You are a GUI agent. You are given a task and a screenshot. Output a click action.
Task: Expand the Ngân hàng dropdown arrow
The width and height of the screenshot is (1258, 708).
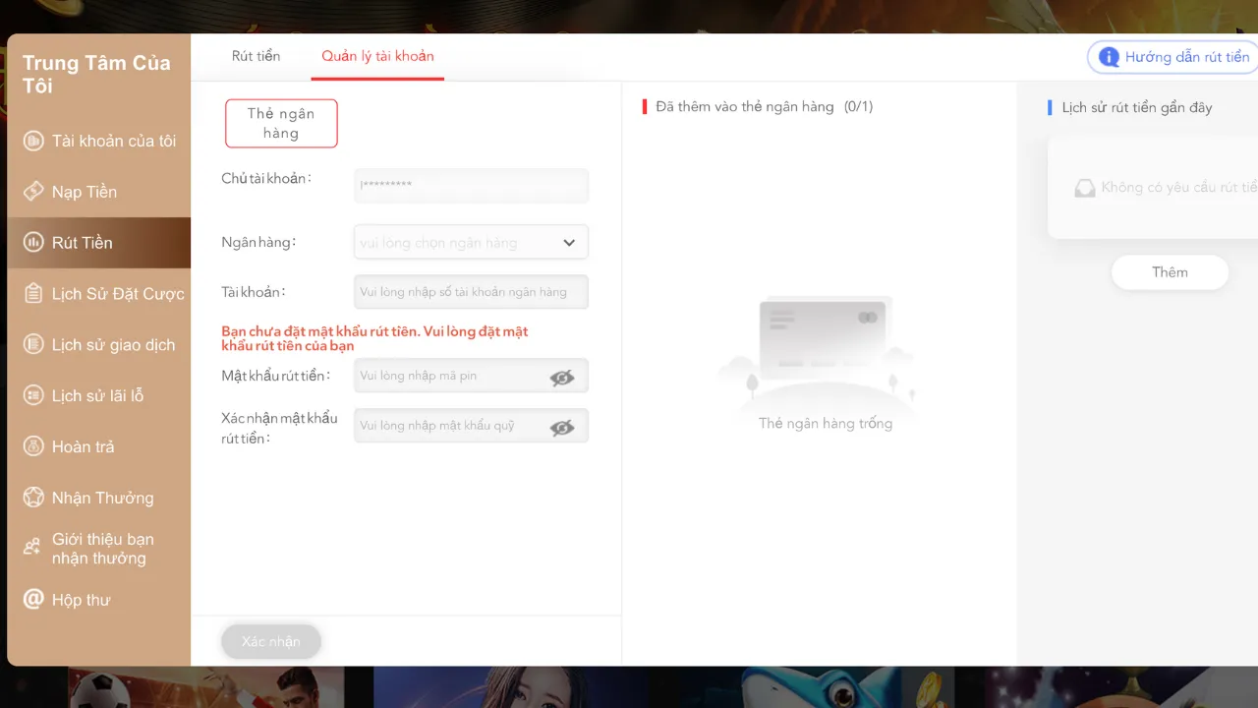569,243
